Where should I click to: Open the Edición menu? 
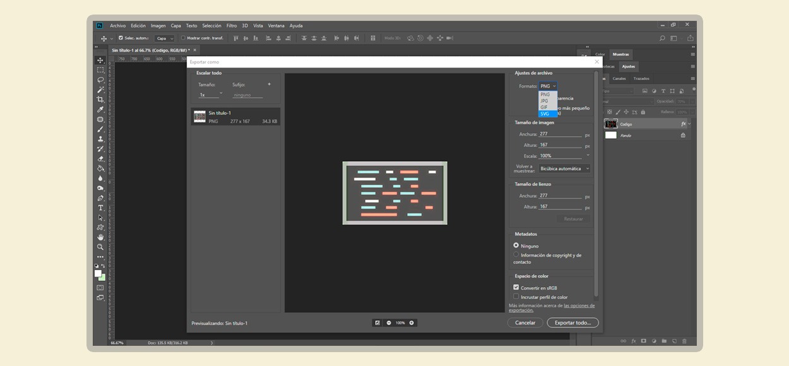[x=138, y=26]
